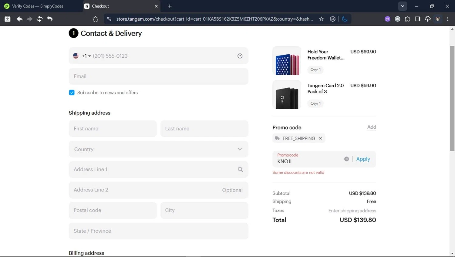The image size is (455, 257).
Task: Open the phone number help icon
Action: click(x=240, y=56)
